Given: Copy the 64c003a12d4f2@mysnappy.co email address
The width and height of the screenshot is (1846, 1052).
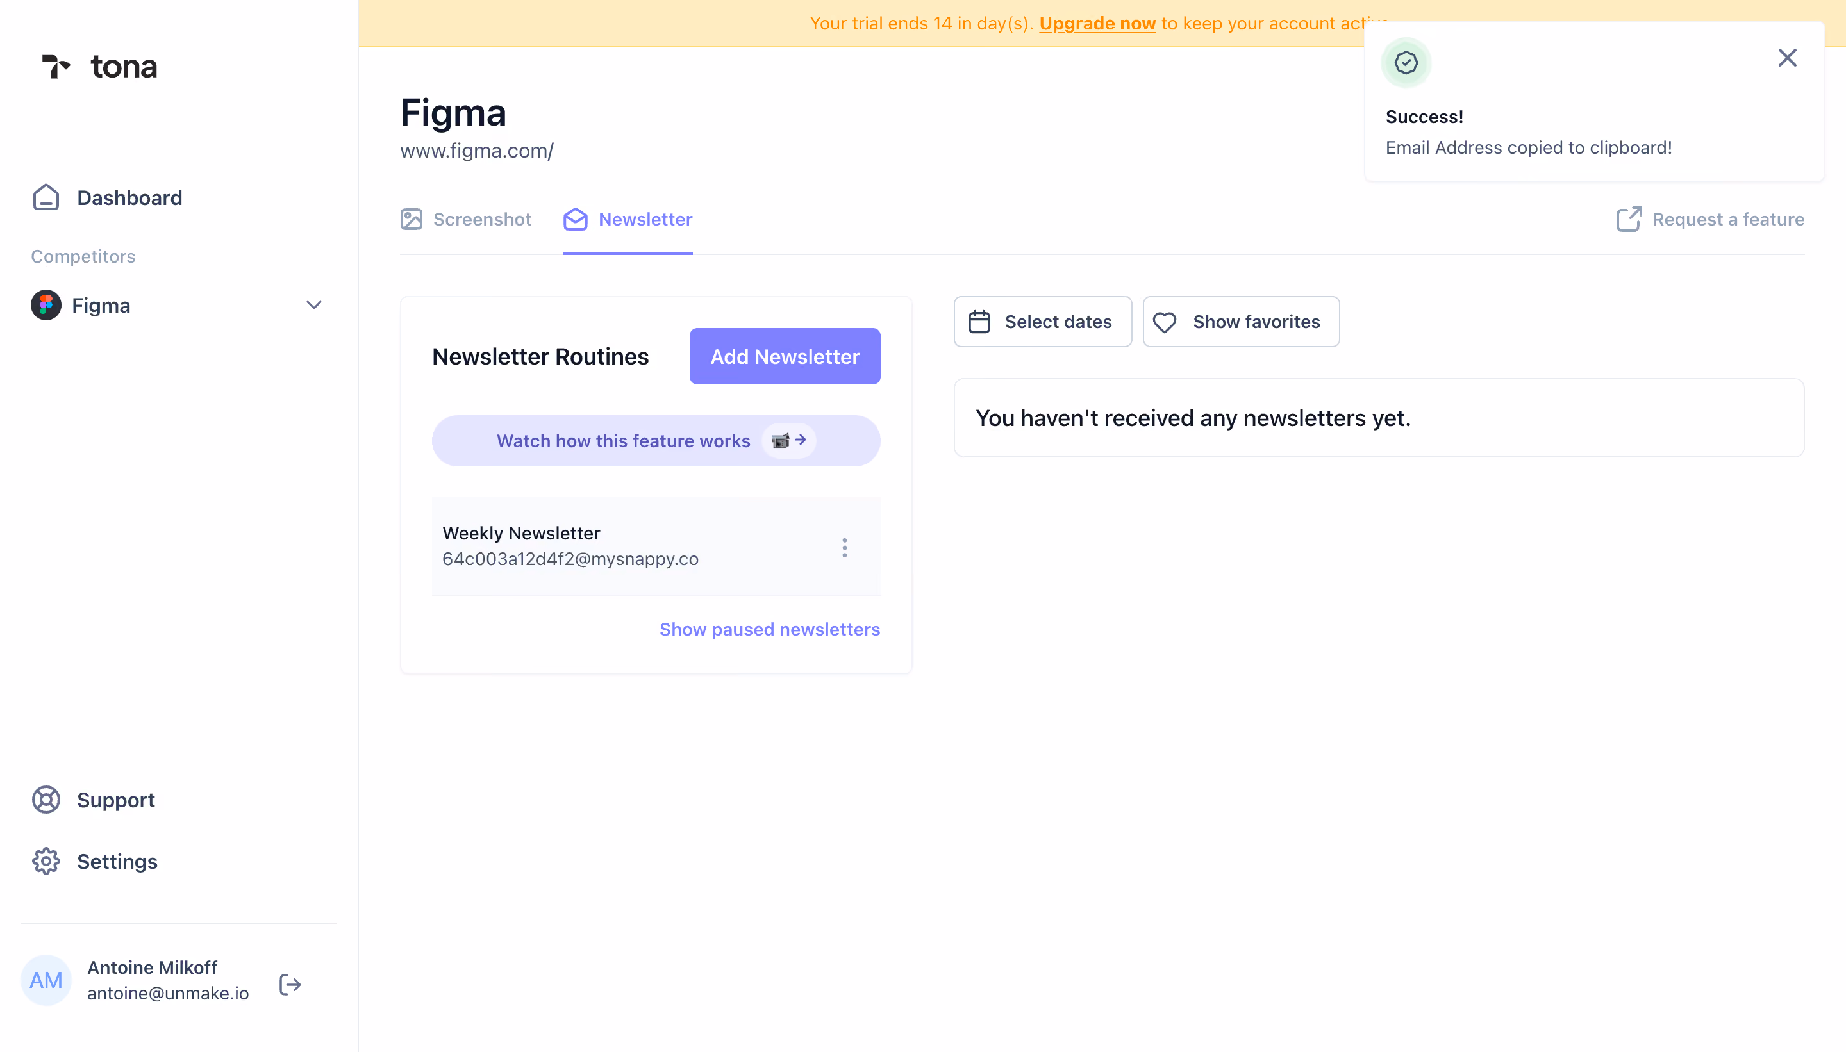Looking at the screenshot, I should [x=570, y=559].
